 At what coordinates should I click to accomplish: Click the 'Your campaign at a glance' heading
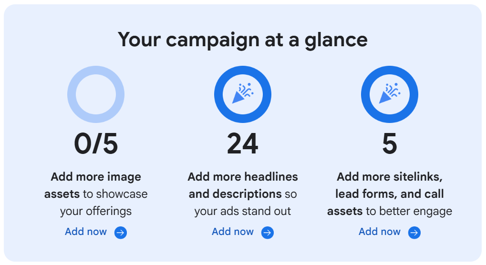pyautogui.click(x=243, y=39)
